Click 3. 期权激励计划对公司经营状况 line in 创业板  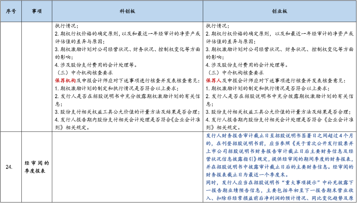pos(279,49)
